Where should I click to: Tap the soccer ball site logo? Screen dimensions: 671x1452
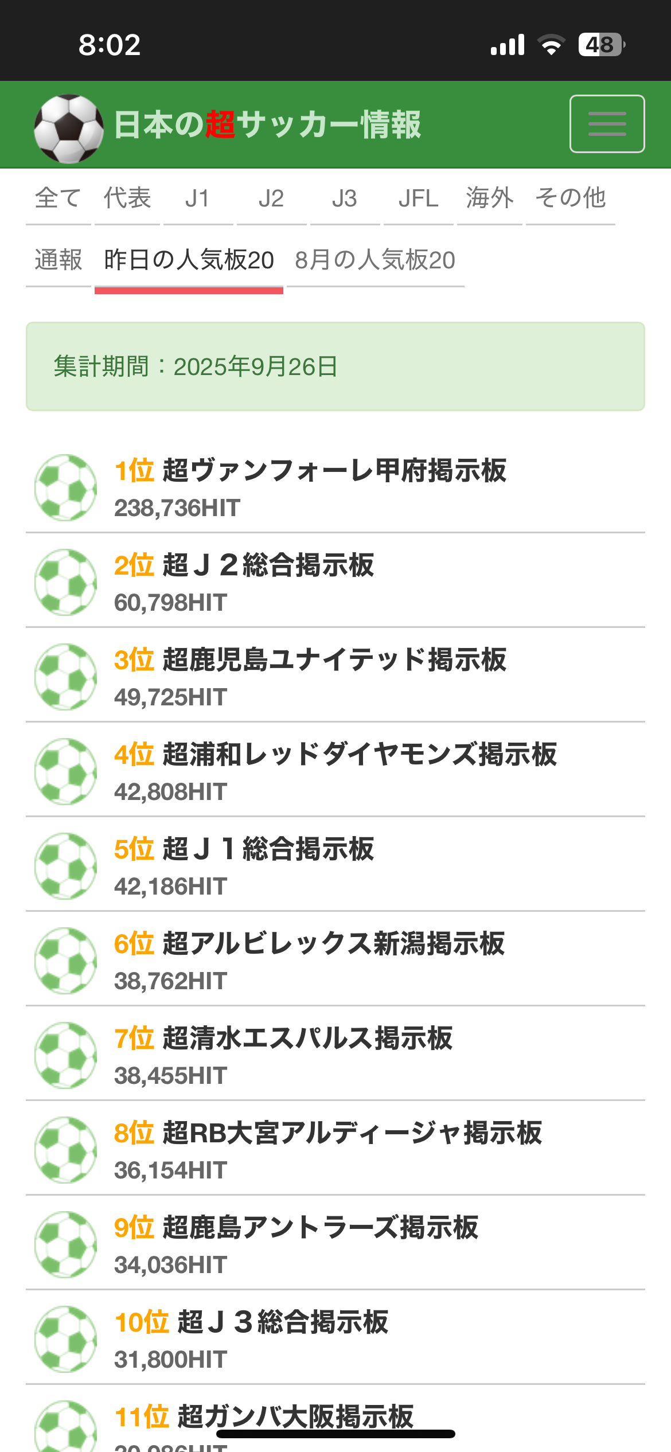68,128
